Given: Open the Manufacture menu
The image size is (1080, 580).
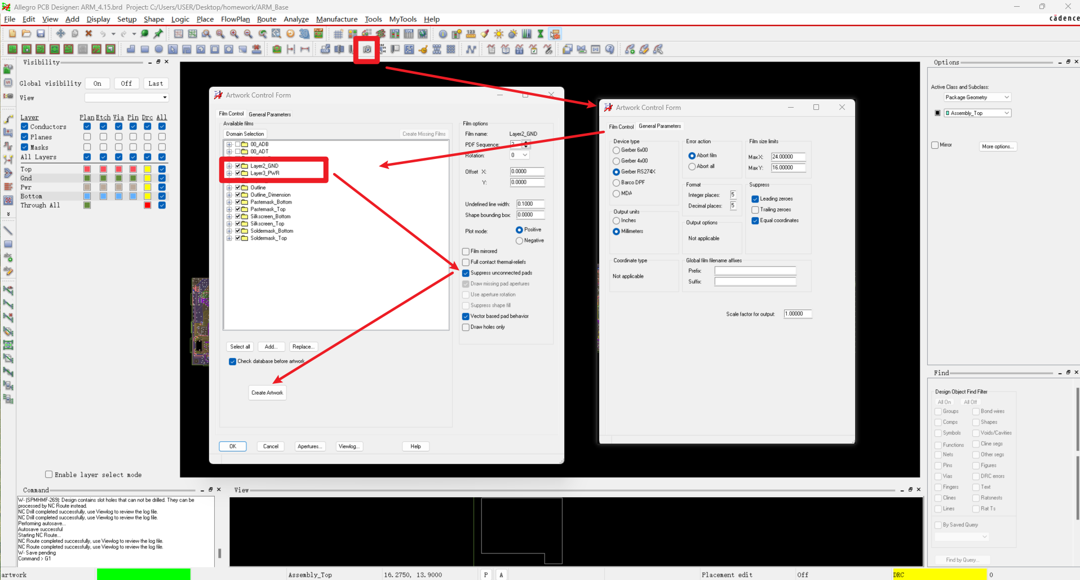Looking at the screenshot, I should coord(337,19).
